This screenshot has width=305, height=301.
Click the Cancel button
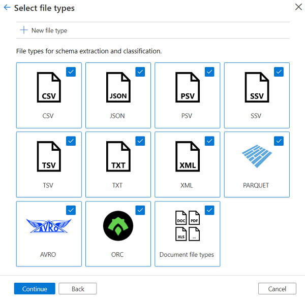coord(277,289)
